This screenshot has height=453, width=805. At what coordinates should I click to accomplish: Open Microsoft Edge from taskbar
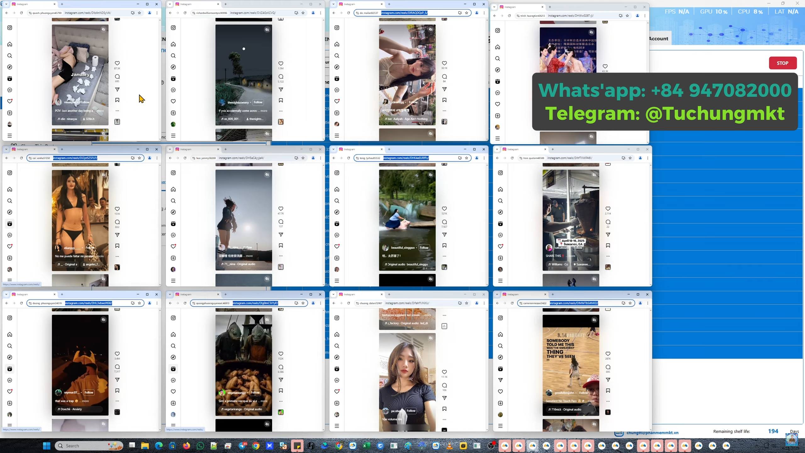tap(159, 446)
